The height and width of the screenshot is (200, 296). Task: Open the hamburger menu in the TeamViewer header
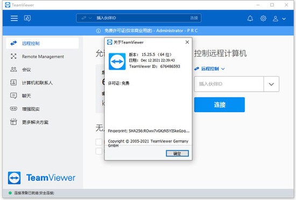pos(14,18)
